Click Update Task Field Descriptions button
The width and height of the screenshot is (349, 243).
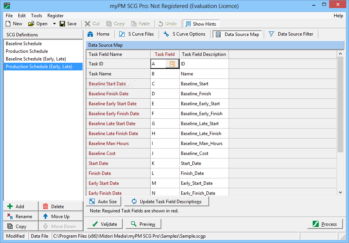coord(167,201)
